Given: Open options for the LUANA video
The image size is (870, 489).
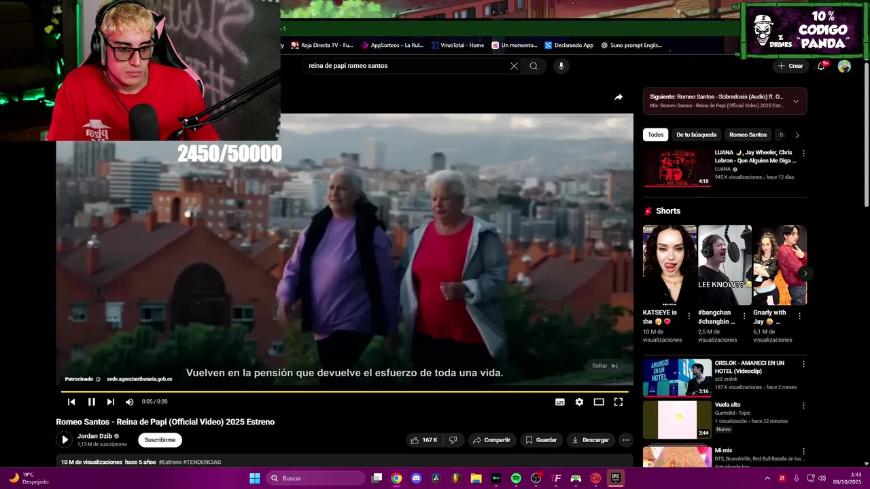Looking at the screenshot, I should [x=803, y=153].
